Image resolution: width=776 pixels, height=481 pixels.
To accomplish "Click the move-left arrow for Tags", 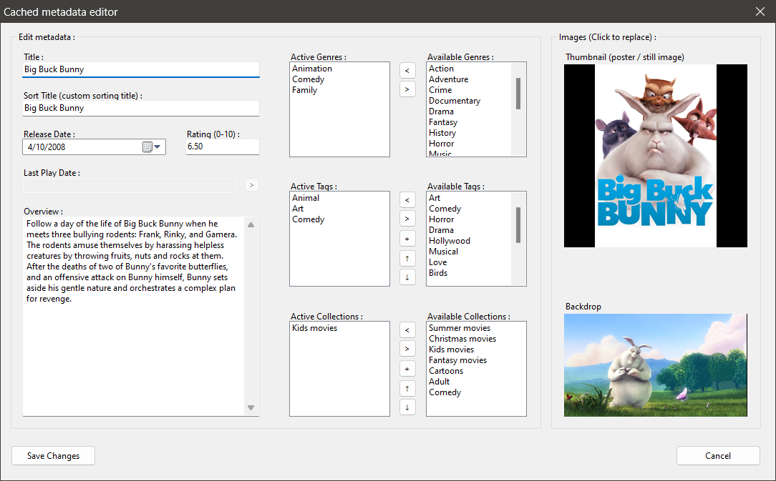I will pyautogui.click(x=407, y=200).
